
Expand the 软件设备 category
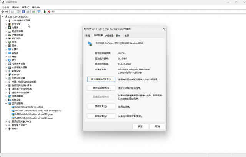coord(6,71)
